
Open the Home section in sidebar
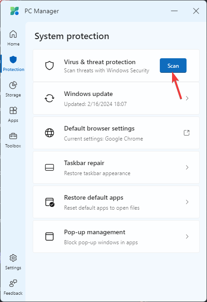(x=13, y=38)
